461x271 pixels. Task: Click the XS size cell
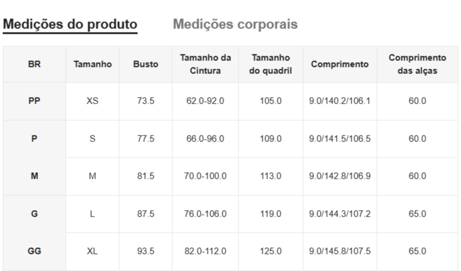(x=92, y=101)
